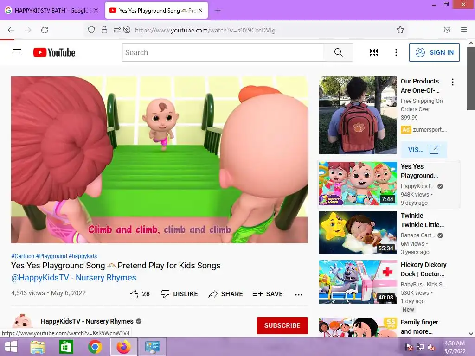Viewport: 475px width, 356px height.
Task: Open Hickory Dickory Dock video thumbnail
Action: (358, 282)
